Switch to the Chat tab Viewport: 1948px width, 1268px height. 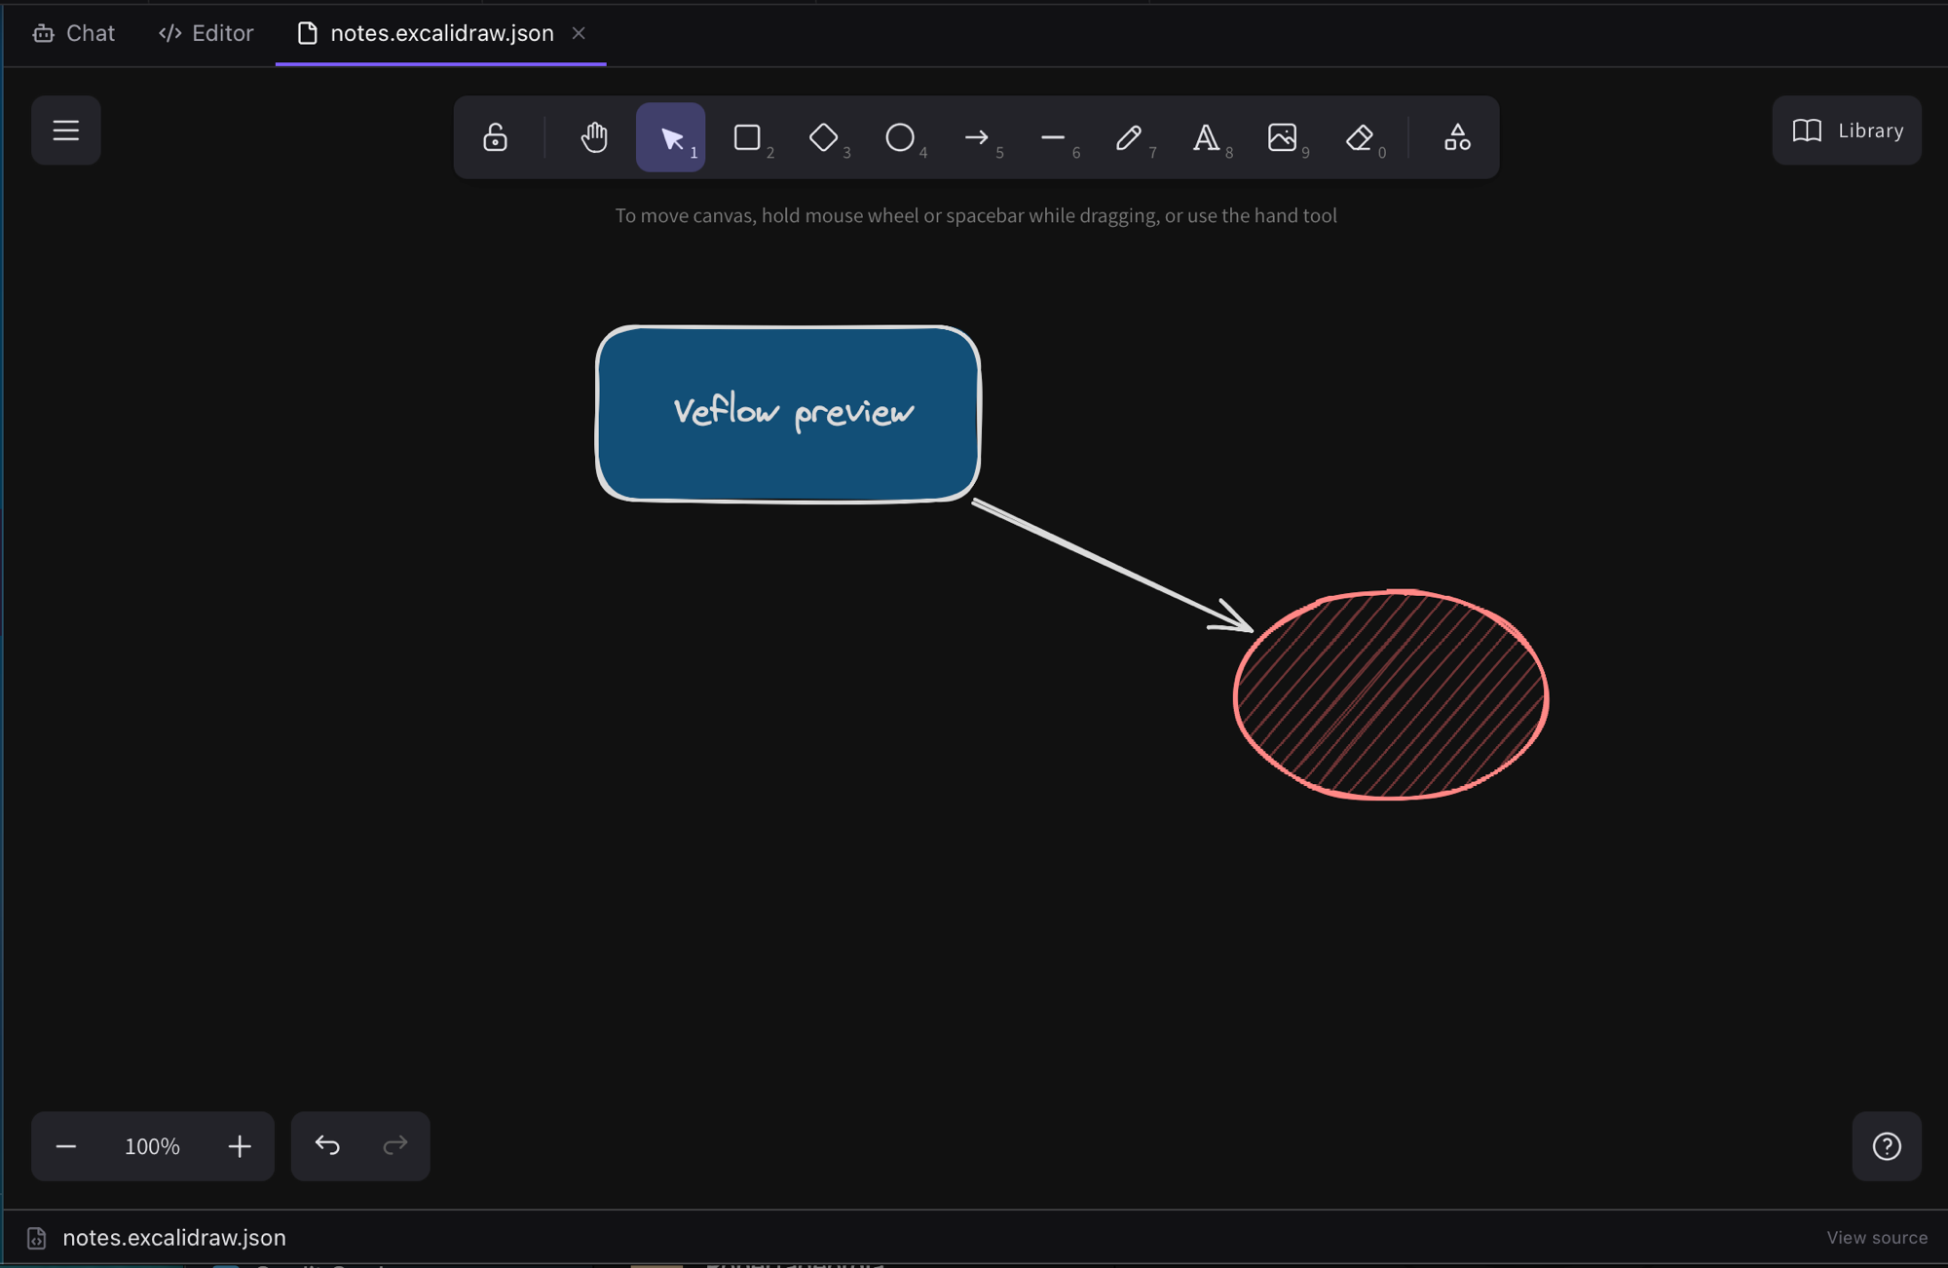tap(74, 33)
